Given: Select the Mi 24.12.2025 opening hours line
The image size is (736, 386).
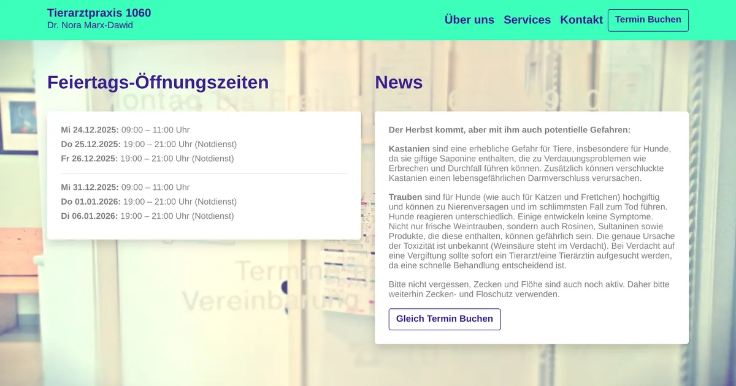Looking at the screenshot, I should (x=125, y=130).
